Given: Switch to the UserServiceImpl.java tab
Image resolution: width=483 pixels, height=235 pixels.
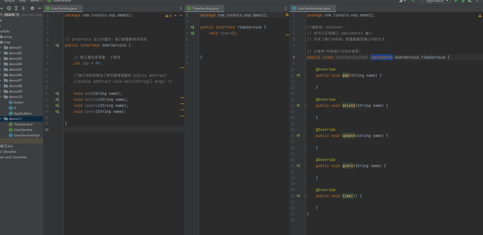Looking at the screenshot, I should tap(313, 8).
